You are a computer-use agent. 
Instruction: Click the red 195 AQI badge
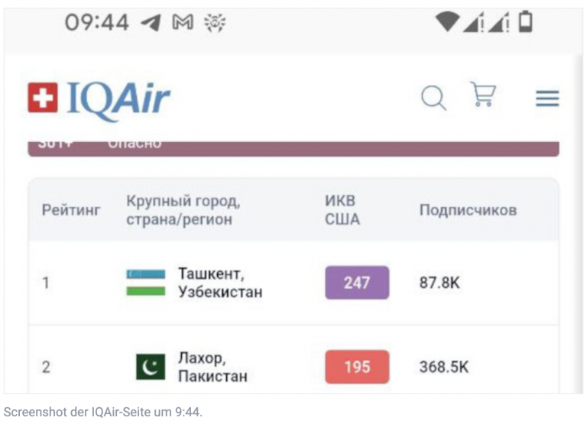357,367
